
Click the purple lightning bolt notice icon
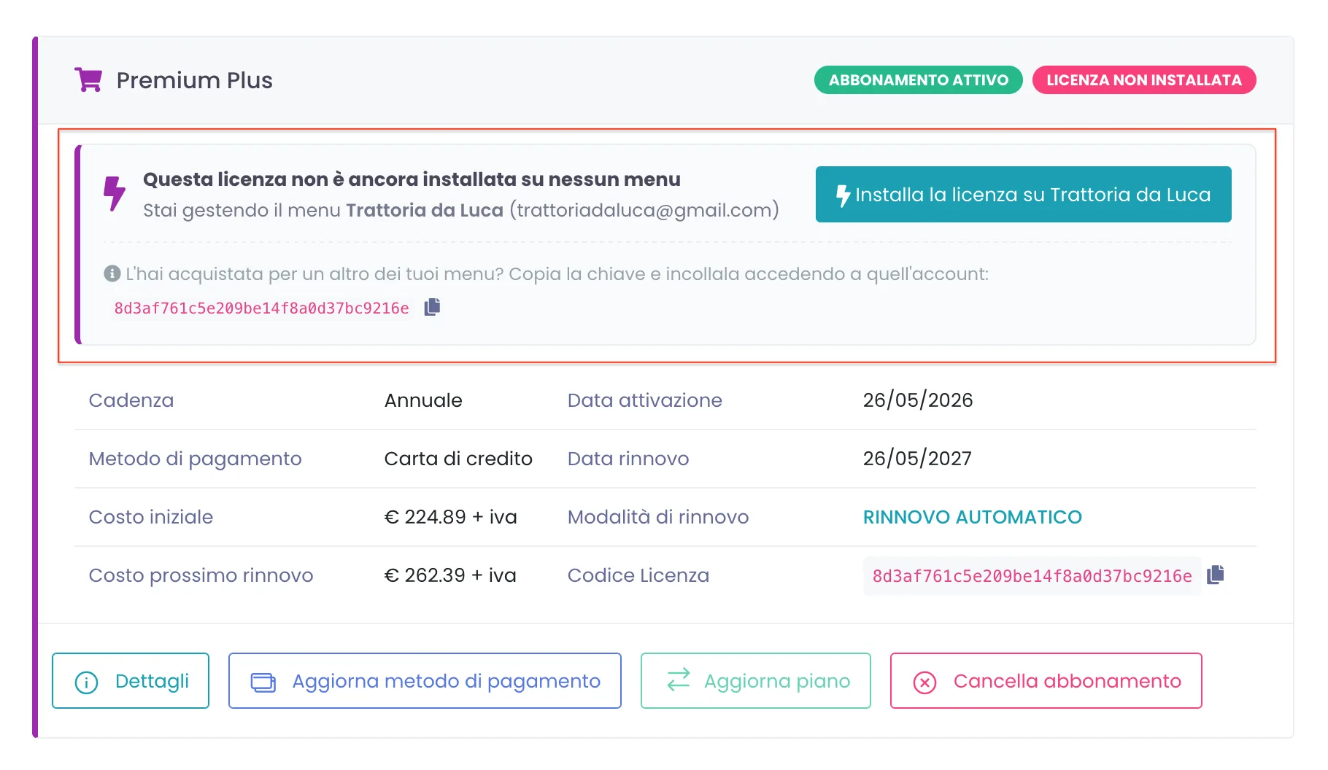pos(114,194)
